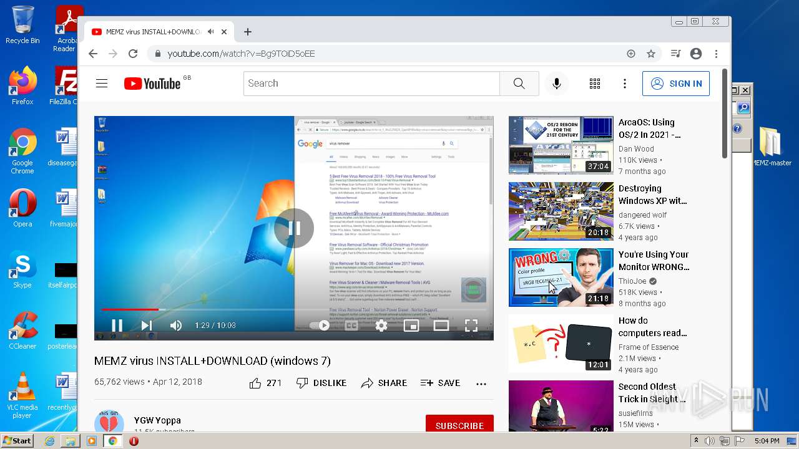Open the ArcaOS video thumbnail

(561, 145)
